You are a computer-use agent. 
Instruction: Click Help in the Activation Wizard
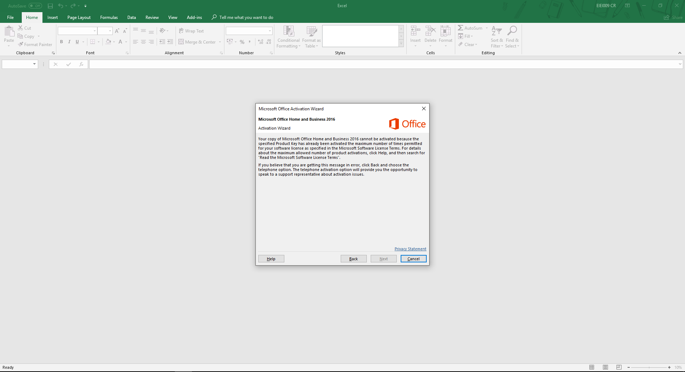271,259
